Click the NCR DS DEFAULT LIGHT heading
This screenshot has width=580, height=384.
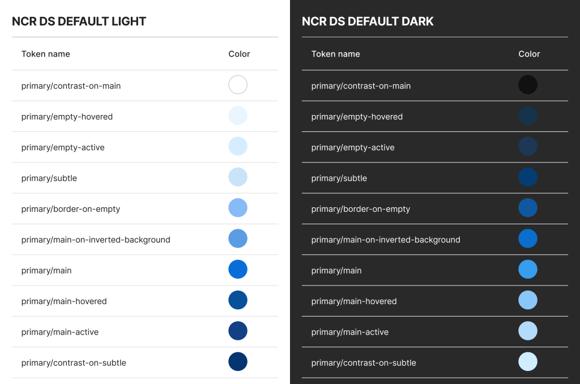[79, 22]
